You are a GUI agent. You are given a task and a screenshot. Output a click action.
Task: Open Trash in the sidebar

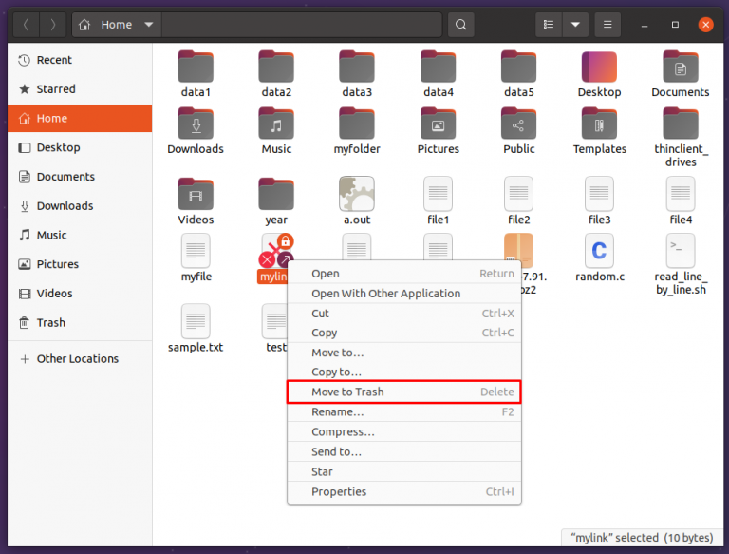tap(51, 323)
